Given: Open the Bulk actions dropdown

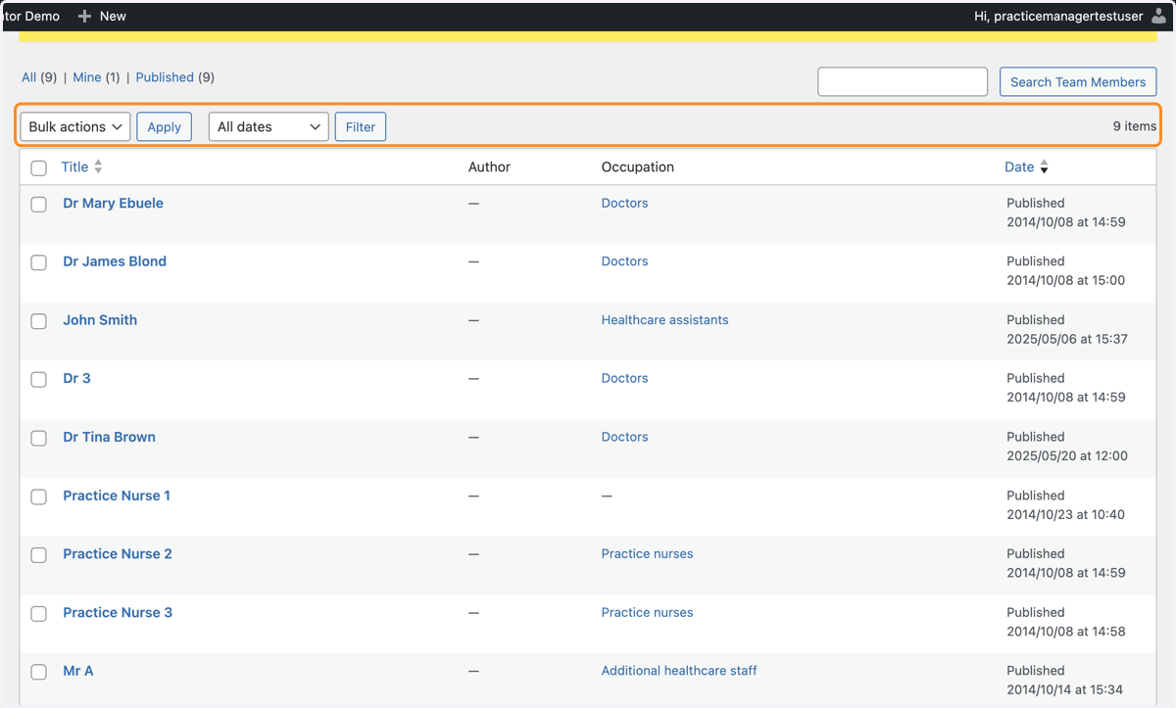Looking at the screenshot, I should (x=75, y=126).
